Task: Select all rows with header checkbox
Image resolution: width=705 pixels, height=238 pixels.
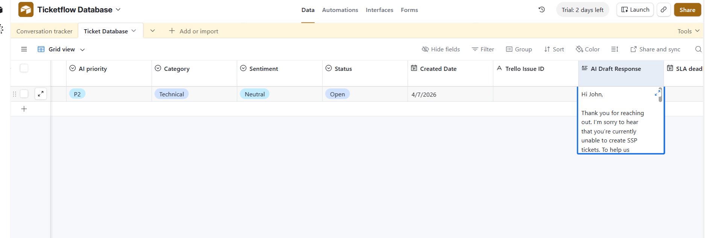Action: [x=24, y=68]
